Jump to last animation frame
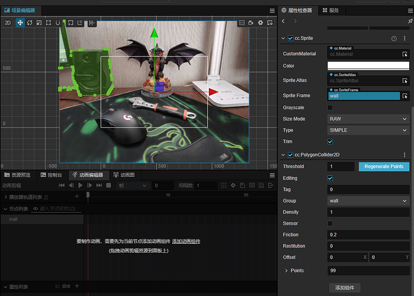Viewport: 414px width, 296px height. 99,185
